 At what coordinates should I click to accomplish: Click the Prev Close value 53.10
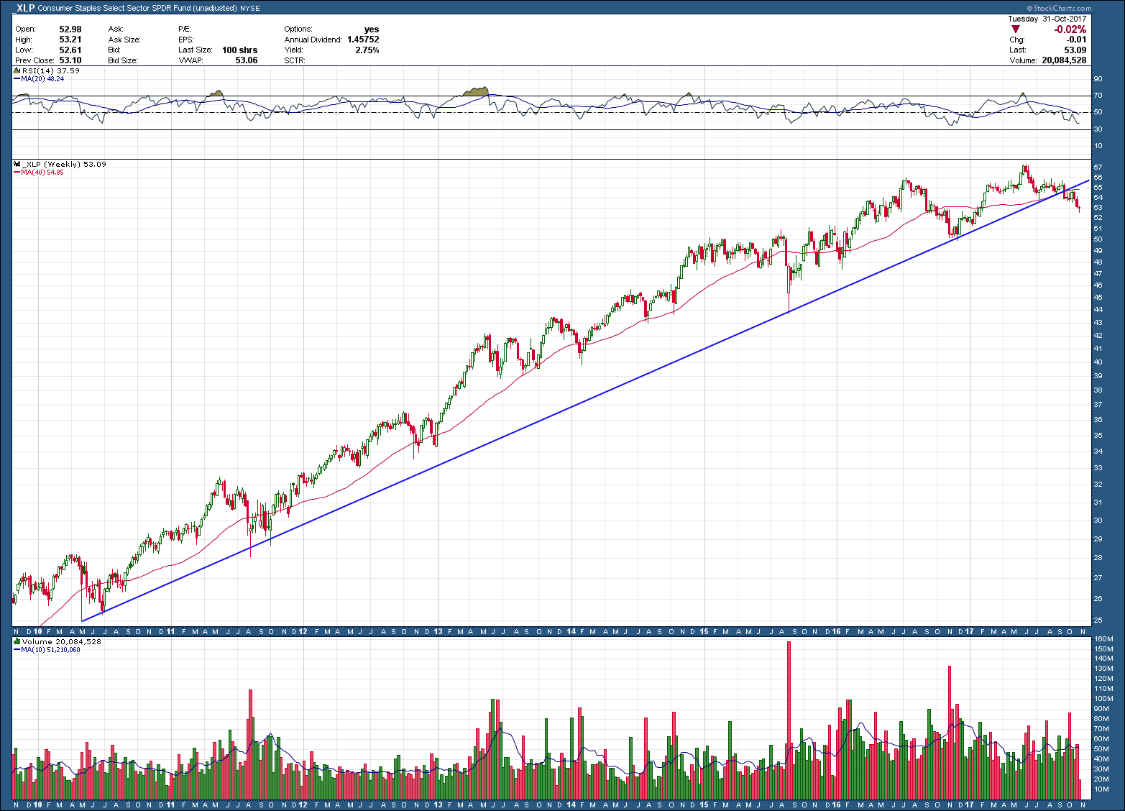click(70, 61)
